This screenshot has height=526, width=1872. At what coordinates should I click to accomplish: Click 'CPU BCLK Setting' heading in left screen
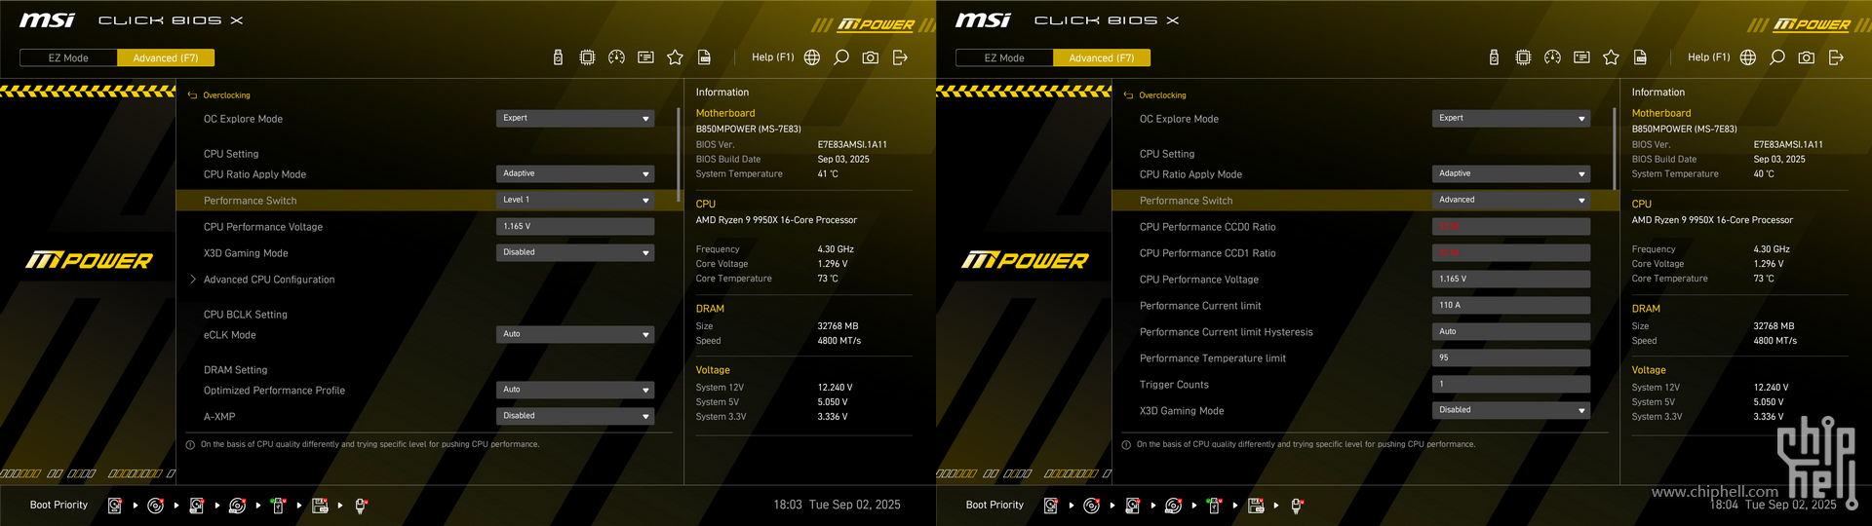coord(245,315)
